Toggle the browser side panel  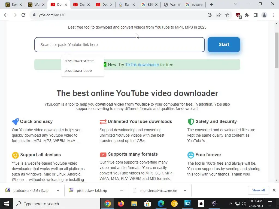(x=256, y=15)
